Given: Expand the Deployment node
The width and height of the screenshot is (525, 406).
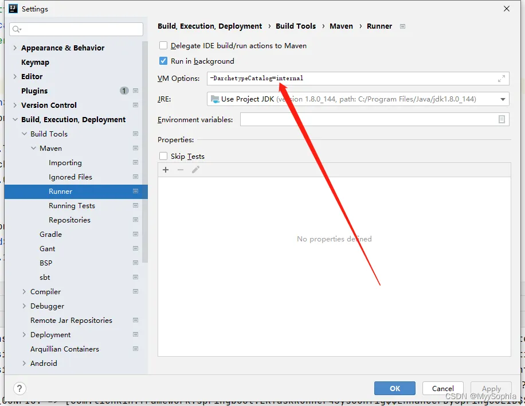Looking at the screenshot, I should point(24,335).
